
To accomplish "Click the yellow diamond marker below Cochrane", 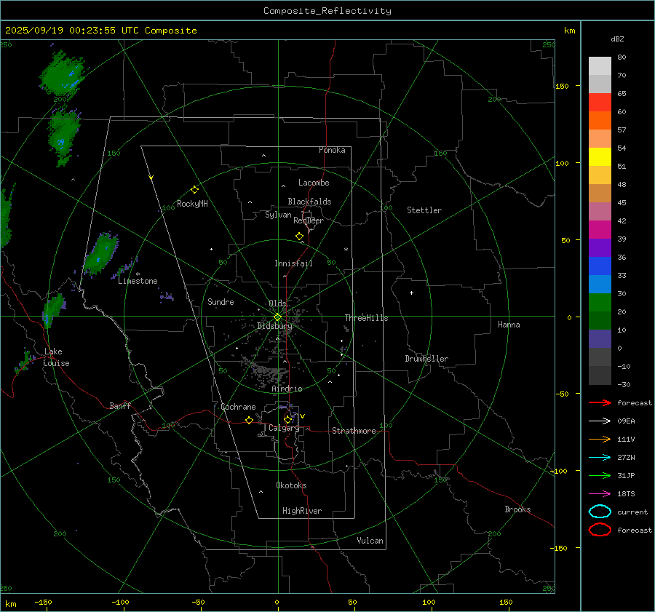I will coord(249,420).
